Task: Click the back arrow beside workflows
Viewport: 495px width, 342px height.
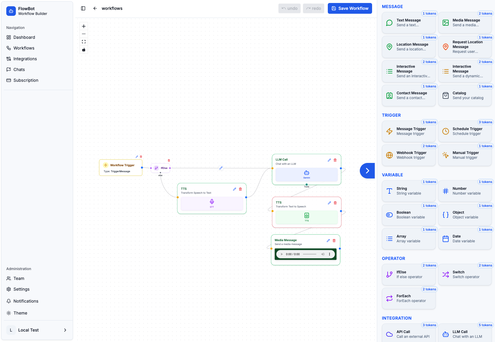Action: click(95, 8)
